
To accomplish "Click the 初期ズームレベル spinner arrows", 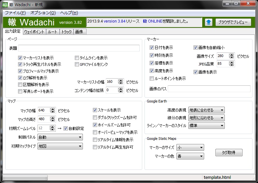I will (52, 128).
